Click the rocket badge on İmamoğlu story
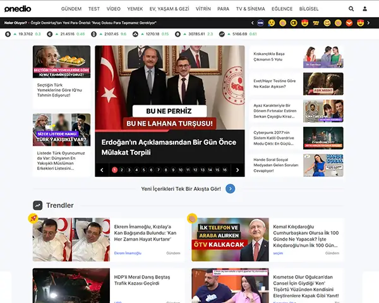The width and height of the screenshot is (379, 303). click(x=33, y=218)
